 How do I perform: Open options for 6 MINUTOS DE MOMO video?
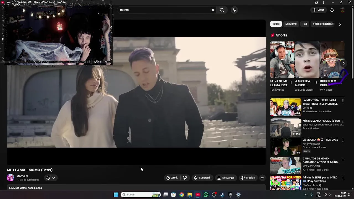[x=343, y=159]
